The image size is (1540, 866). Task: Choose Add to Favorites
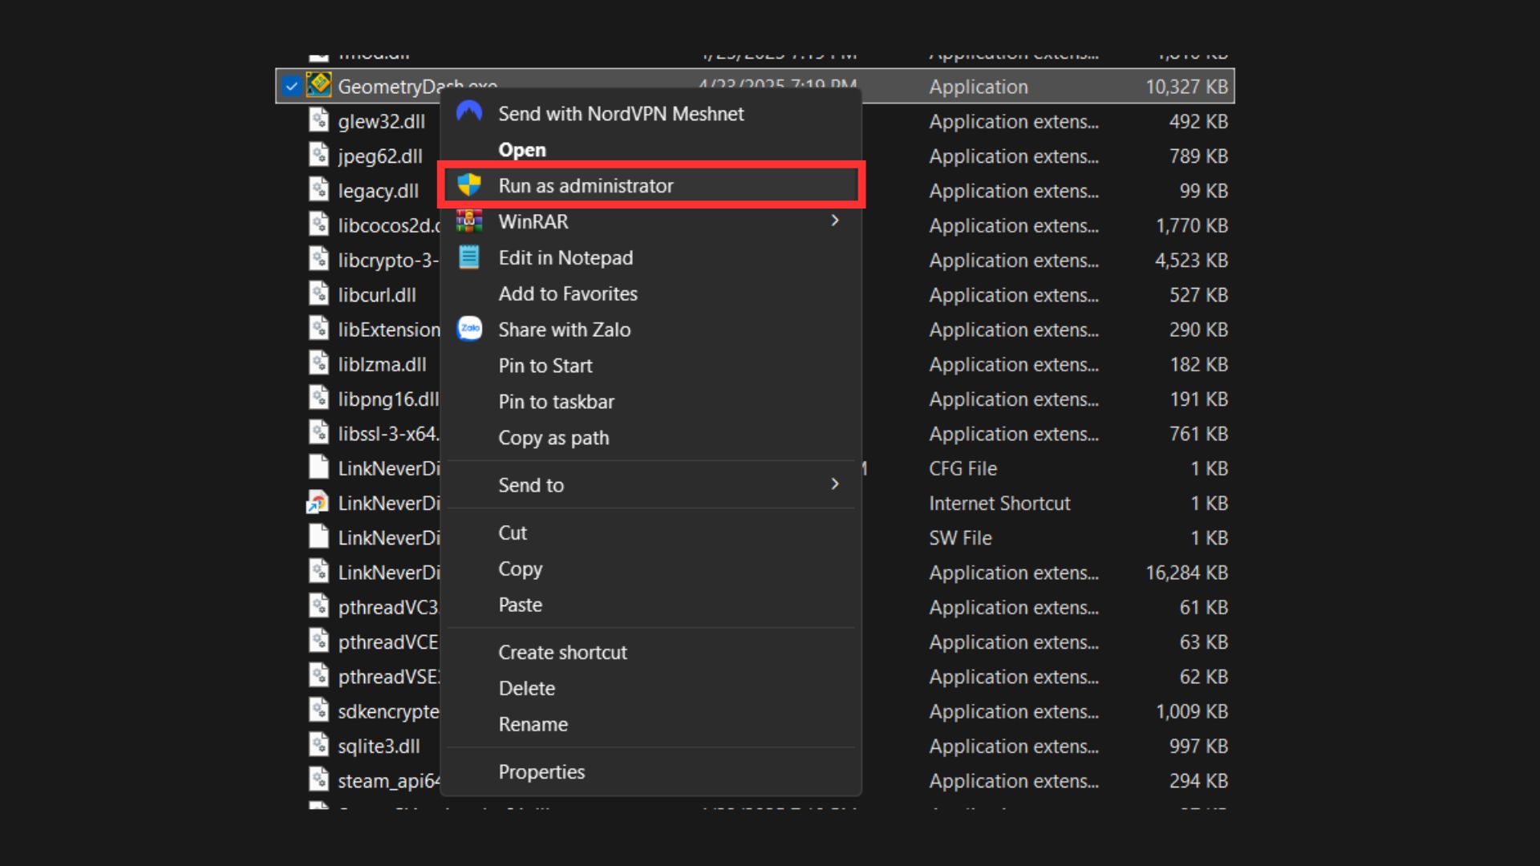[x=568, y=293]
